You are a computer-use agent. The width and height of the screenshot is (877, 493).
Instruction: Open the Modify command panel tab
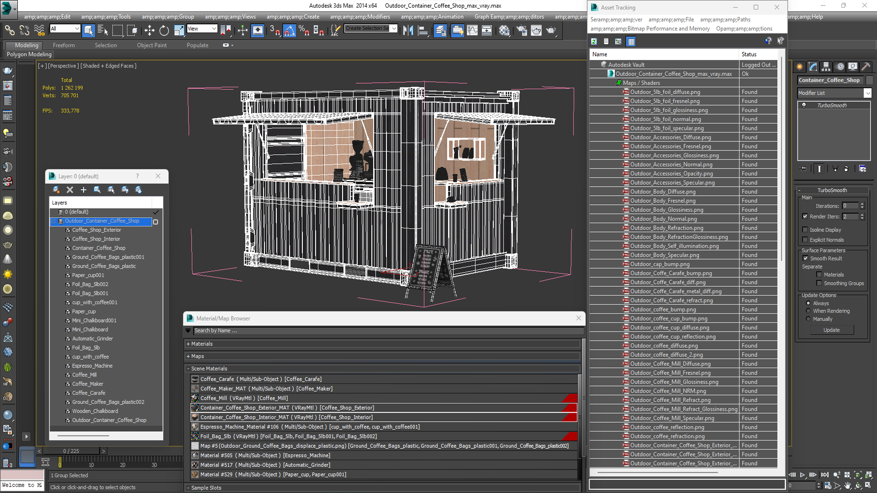click(813, 67)
